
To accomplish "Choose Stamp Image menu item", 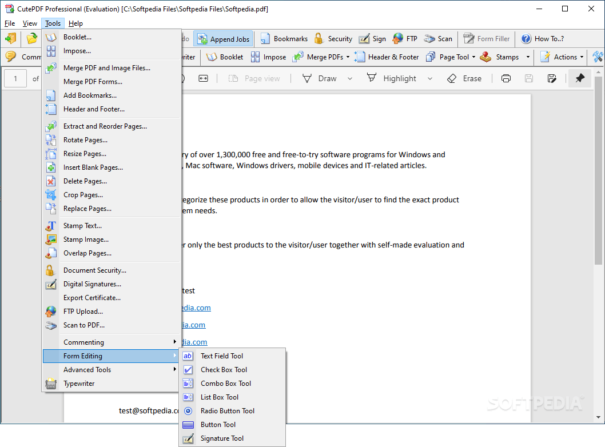I will 111,240.
